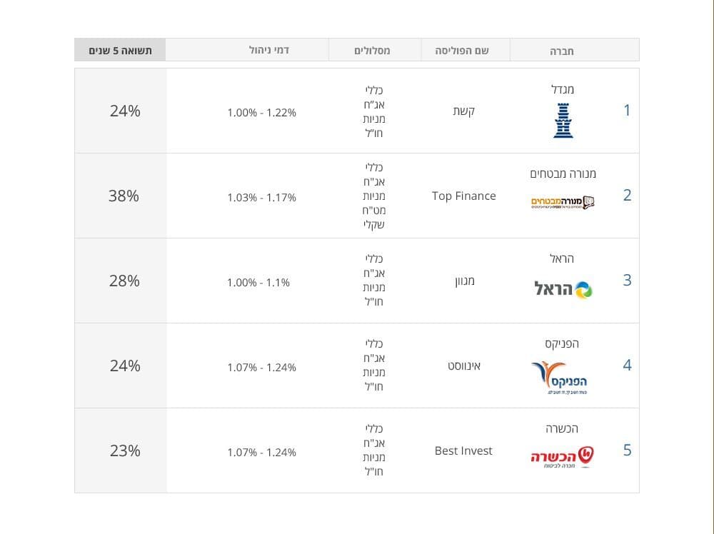This screenshot has height=534, width=714.
Task: Select the rank number 1 row marker
Action: pyautogui.click(x=627, y=110)
